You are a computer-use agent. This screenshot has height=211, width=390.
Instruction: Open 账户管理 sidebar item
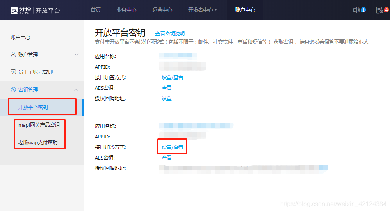42,55
